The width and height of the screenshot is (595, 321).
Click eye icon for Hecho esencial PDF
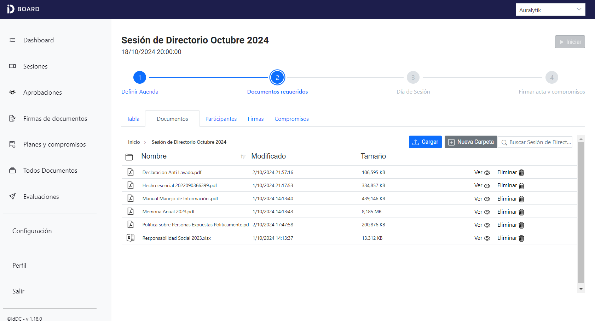click(x=487, y=186)
